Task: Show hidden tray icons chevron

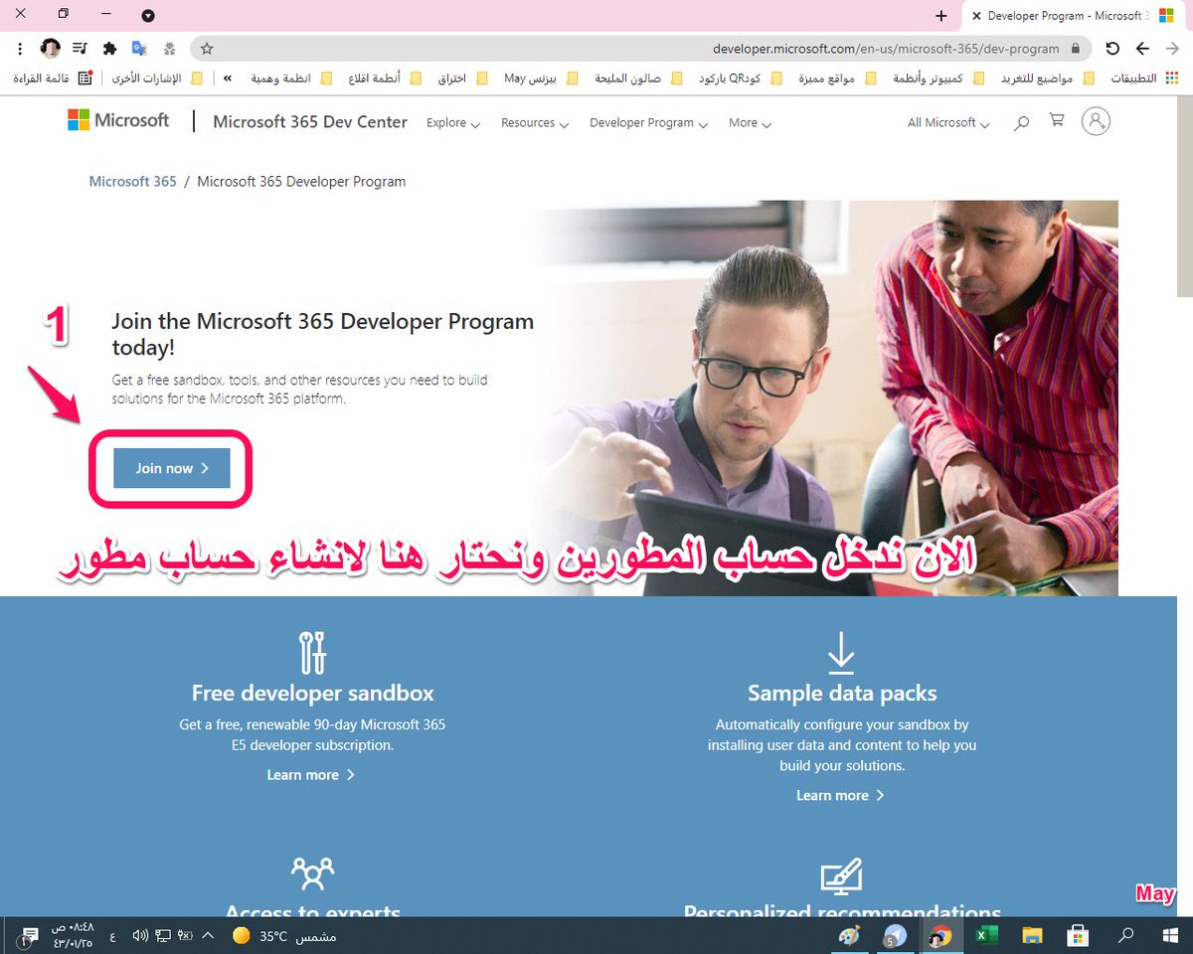Action: tap(208, 935)
